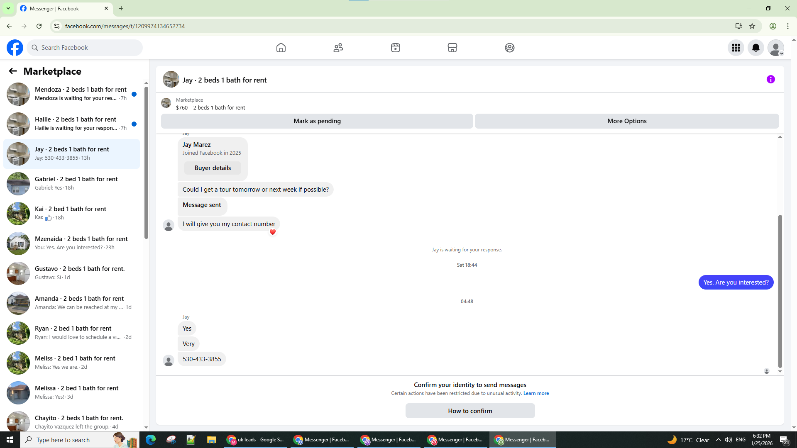Click the Windows taskbar search box

pyautogui.click(x=80, y=440)
